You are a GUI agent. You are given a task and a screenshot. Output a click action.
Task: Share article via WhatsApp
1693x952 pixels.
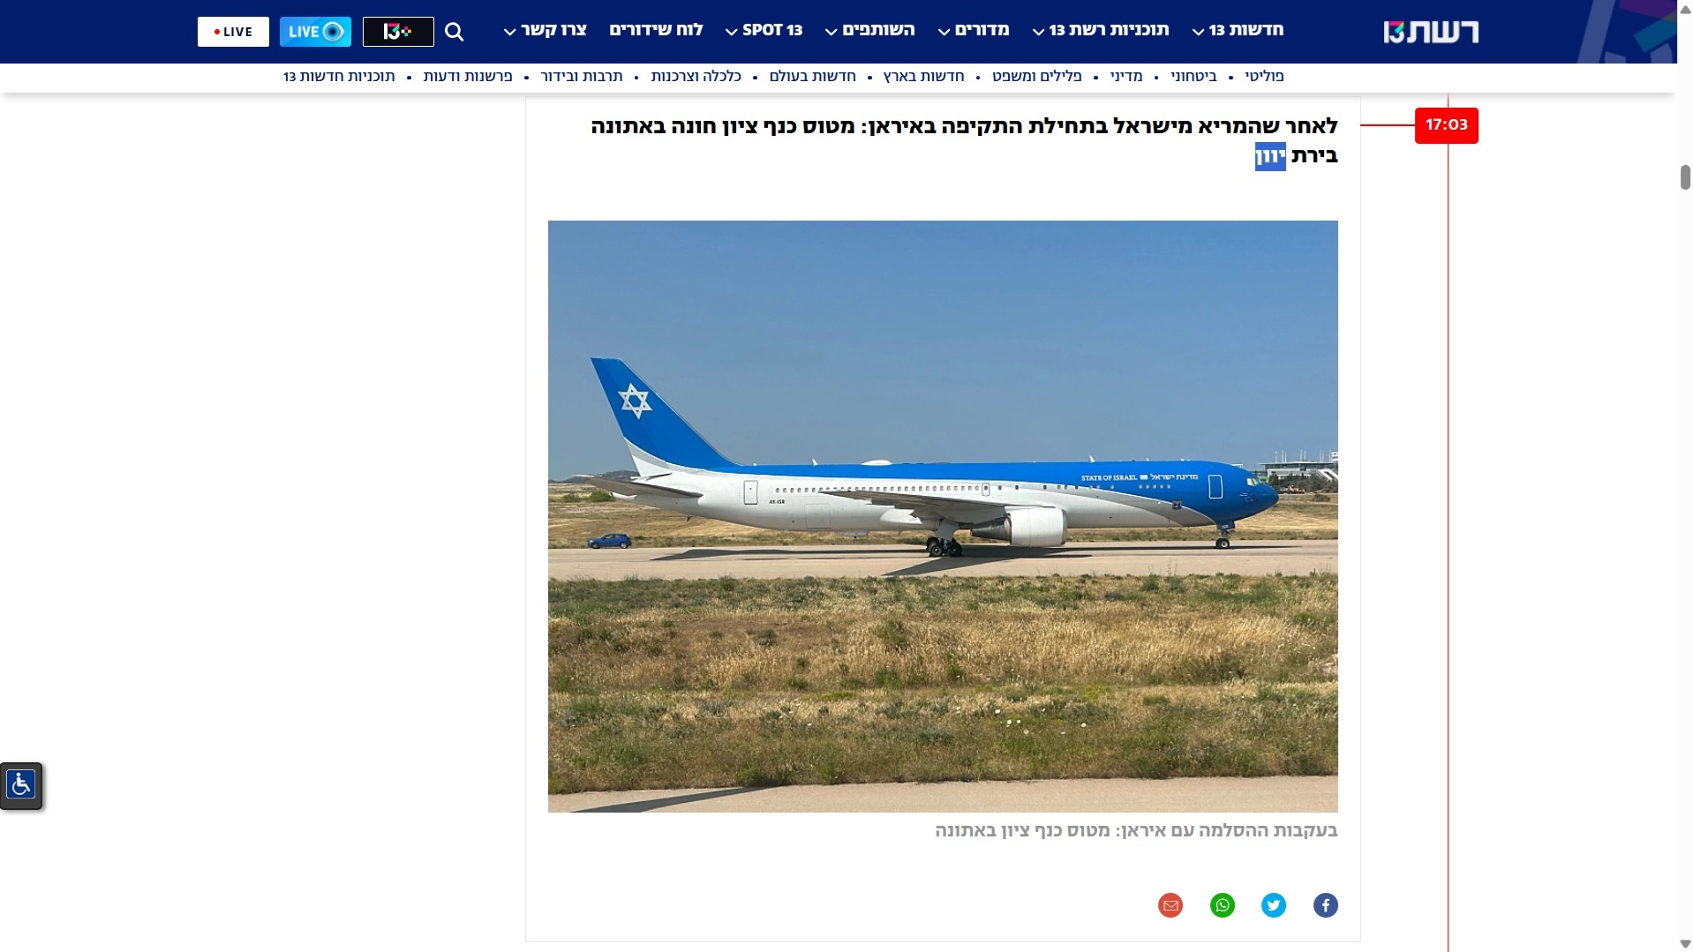1223,905
